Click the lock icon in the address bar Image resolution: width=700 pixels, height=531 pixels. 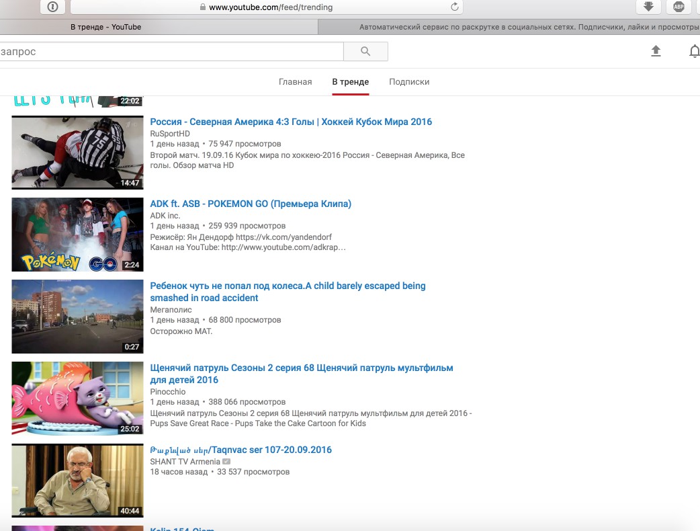tap(203, 7)
